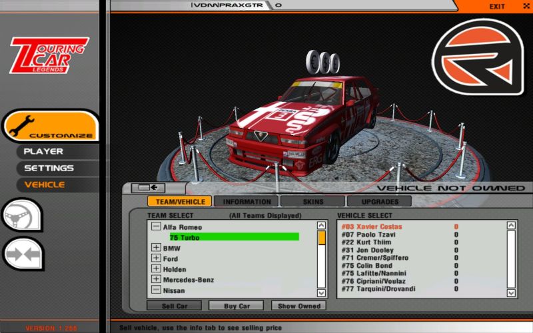Screen dimensions: 533x333
Task: Select #75 Lafitte/Nannini car
Action: point(400,273)
